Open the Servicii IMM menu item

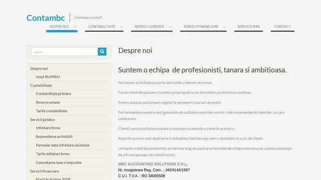coord(249,27)
